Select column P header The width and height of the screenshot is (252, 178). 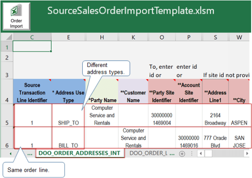point(189,37)
